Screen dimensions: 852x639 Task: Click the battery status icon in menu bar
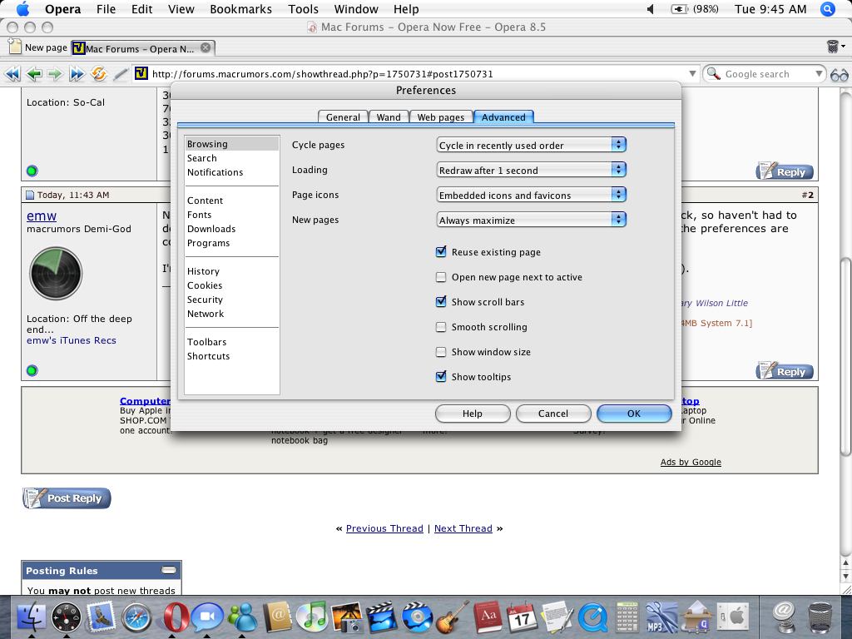pos(679,8)
